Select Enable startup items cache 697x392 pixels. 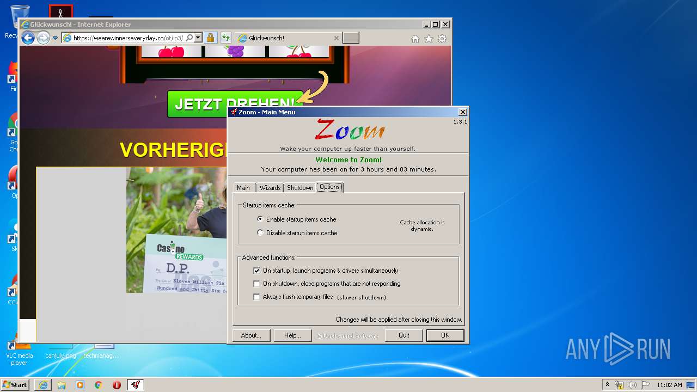click(x=297, y=219)
